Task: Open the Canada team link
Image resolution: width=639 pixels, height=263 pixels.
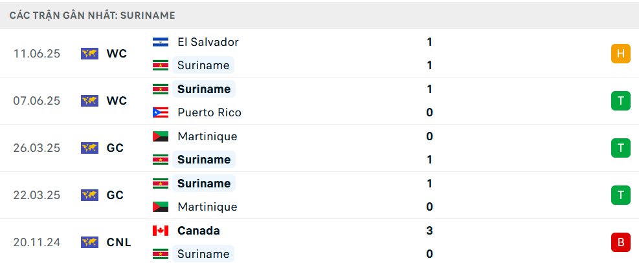Action: tap(199, 231)
